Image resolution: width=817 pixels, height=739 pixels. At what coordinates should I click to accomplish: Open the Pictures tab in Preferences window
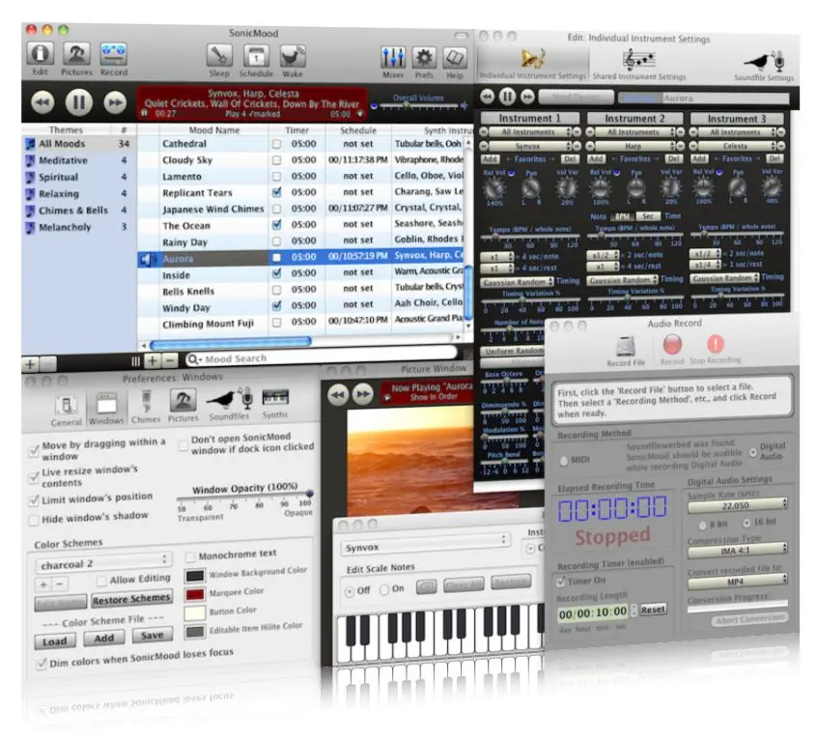pos(183,405)
